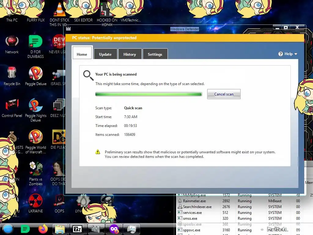This screenshot has width=313, height=235.
Task: Open the green notes app on taskbar
Action: click(x=25, y=229)
